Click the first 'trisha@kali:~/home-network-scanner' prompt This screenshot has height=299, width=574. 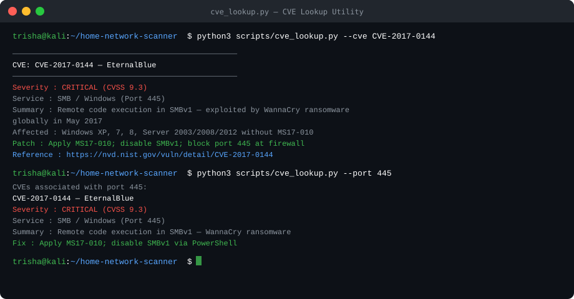coord(95,36)
